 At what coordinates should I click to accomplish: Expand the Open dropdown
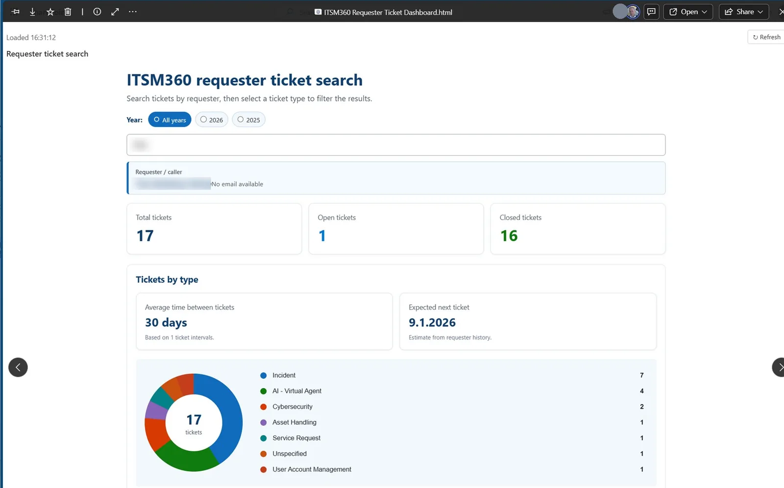pyautogui.click(x=688, y=12)
